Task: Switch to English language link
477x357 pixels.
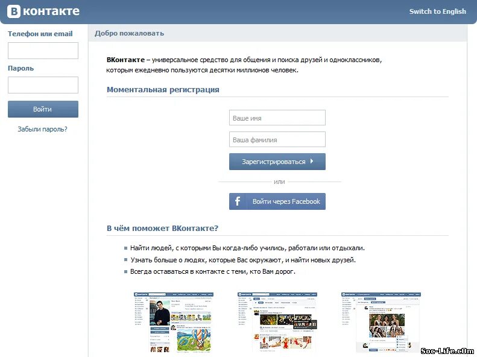Action: [437, 11]
